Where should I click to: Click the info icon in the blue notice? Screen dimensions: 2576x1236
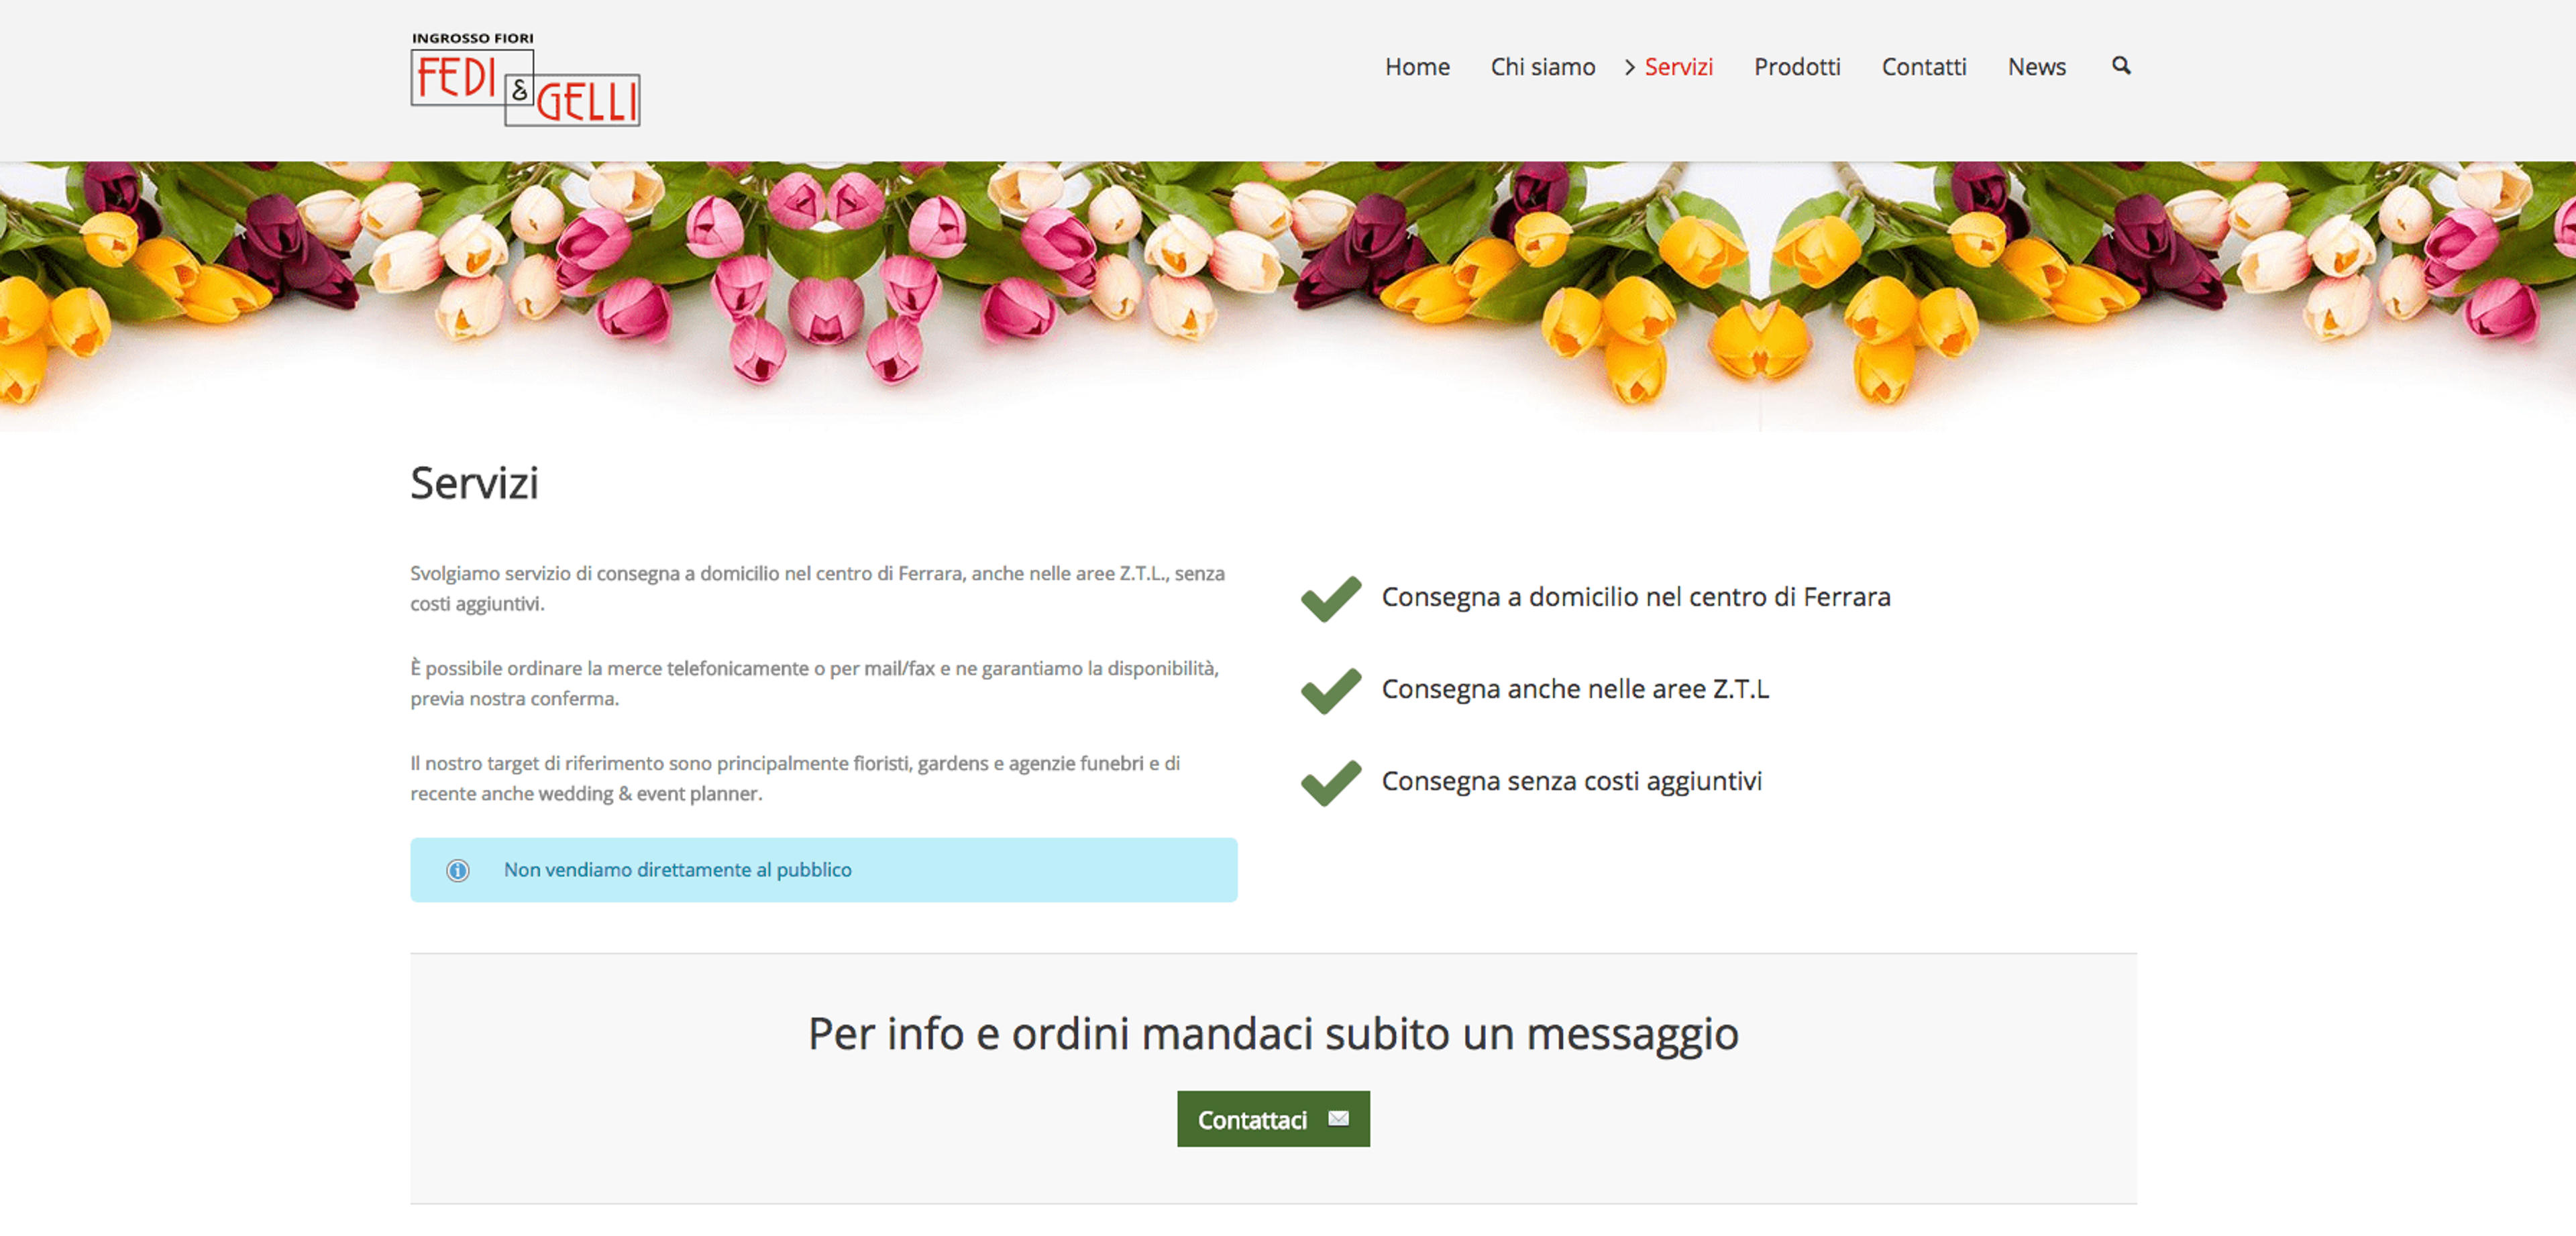coord(457,870)
